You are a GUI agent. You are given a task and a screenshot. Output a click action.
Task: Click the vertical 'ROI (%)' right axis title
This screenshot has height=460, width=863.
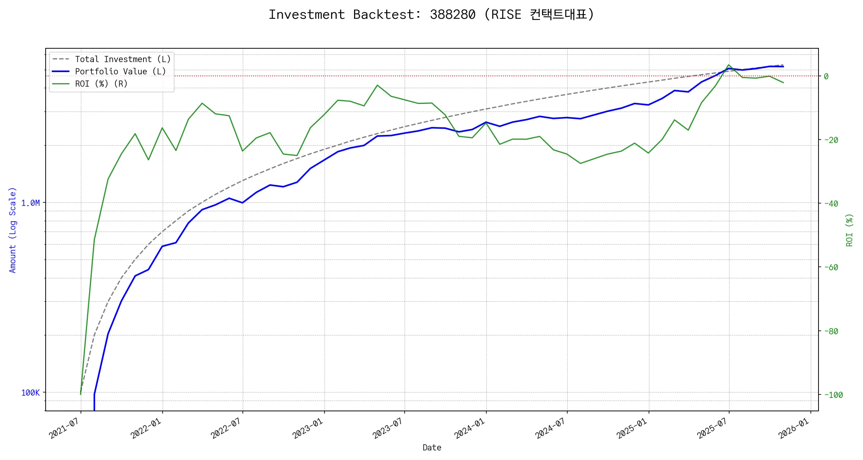tap(850, 230)
